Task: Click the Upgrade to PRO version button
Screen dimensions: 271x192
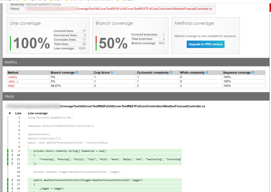Action: [x=206, y=44]
